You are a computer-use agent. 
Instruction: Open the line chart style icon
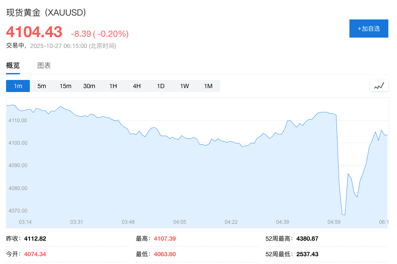(x=379, y=86)
